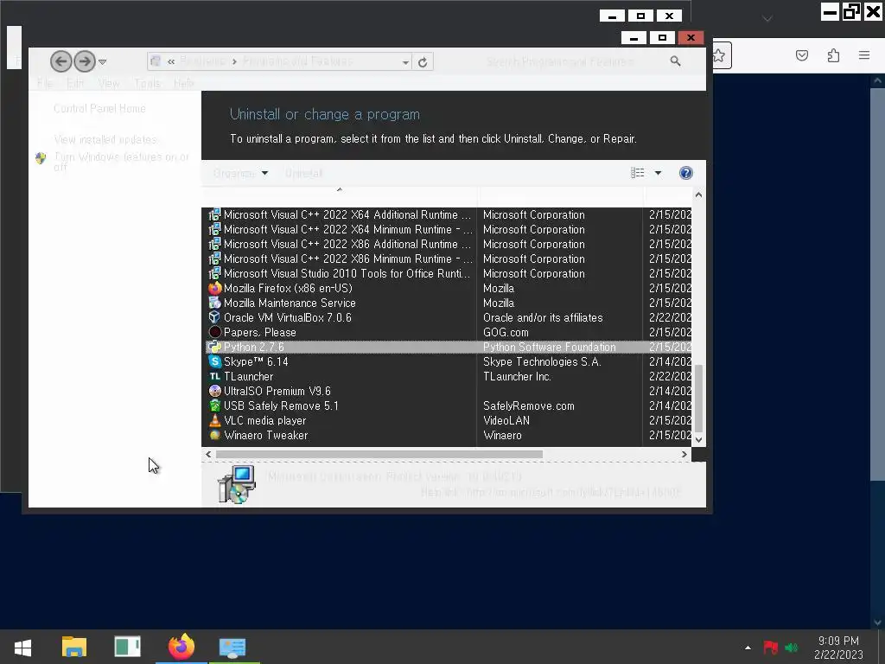Click the horizontal scroll right arrow
885x664 pixels.
[x=684, y=454]
